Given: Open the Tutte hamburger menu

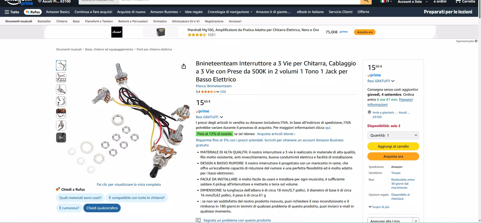Looking at the screenshot, I should coord(12,12).
